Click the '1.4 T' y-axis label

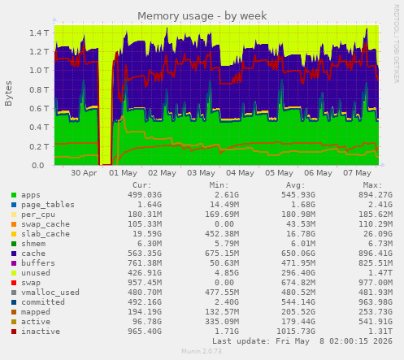[39, 33]
